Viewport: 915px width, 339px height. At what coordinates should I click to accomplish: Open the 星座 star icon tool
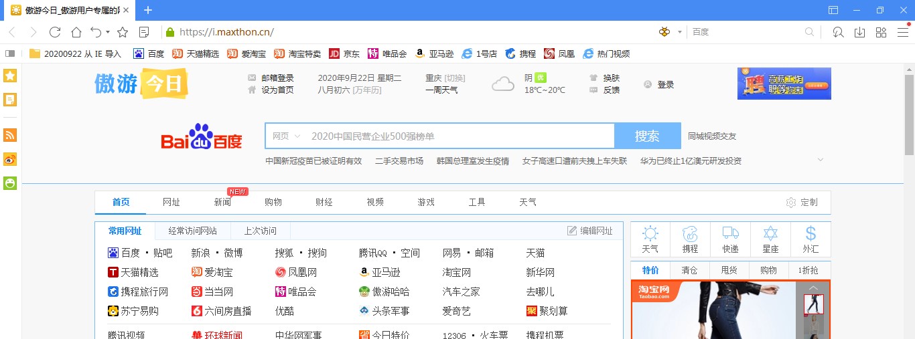[x=770, y=240]
